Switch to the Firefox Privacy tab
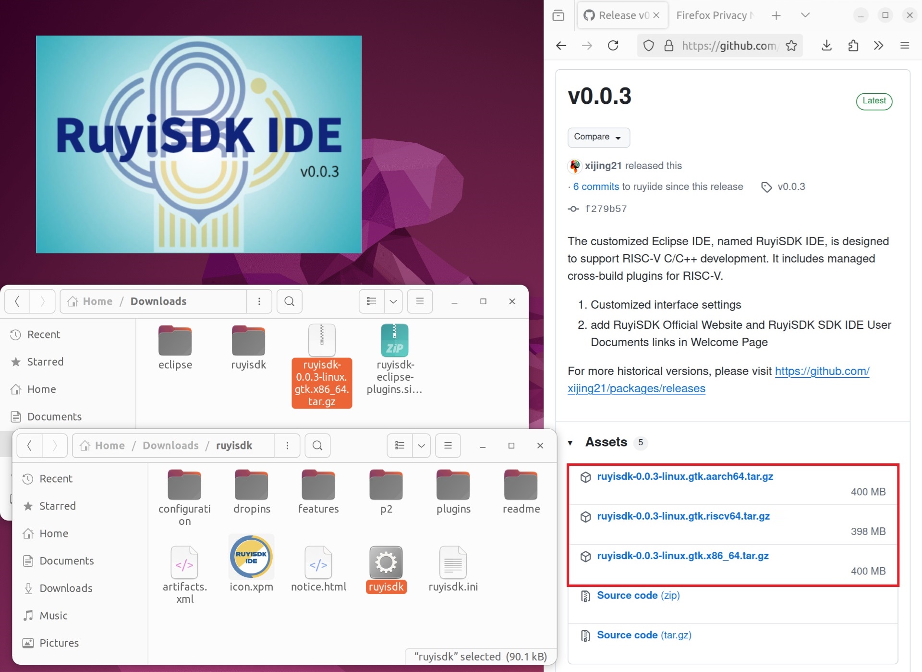This screenshot has width=922, height=672. click(715, 15)
